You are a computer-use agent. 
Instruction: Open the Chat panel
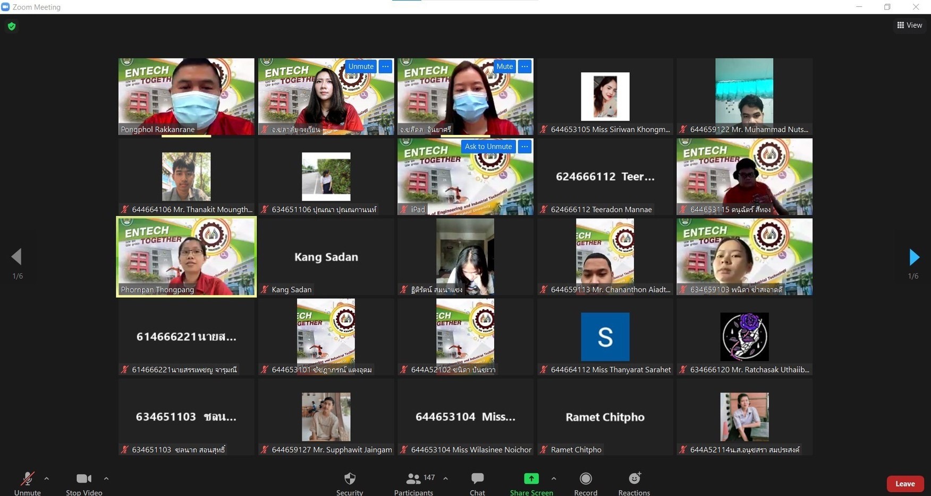[x=477, y=479]
